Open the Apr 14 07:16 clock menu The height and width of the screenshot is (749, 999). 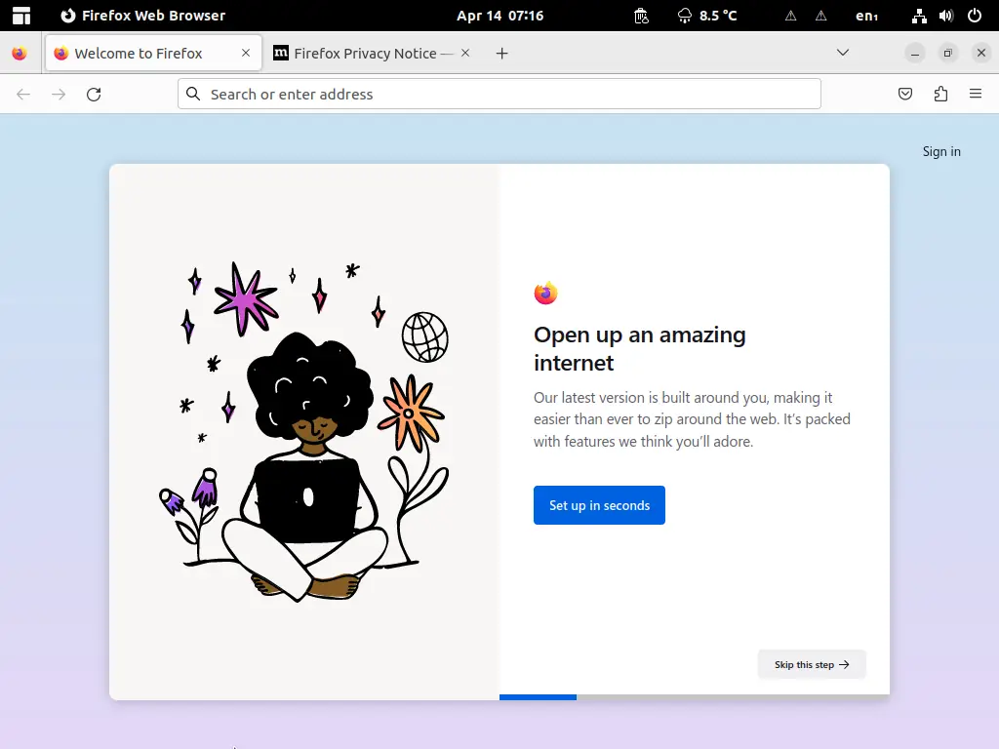(500, 16)
